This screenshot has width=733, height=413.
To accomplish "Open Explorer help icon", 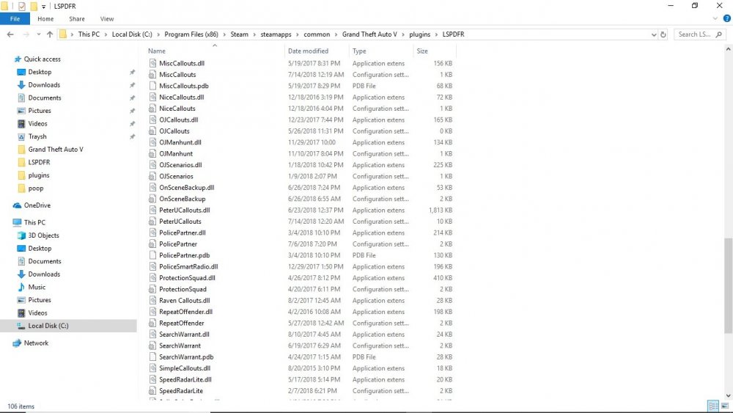I will pos(726,19).
